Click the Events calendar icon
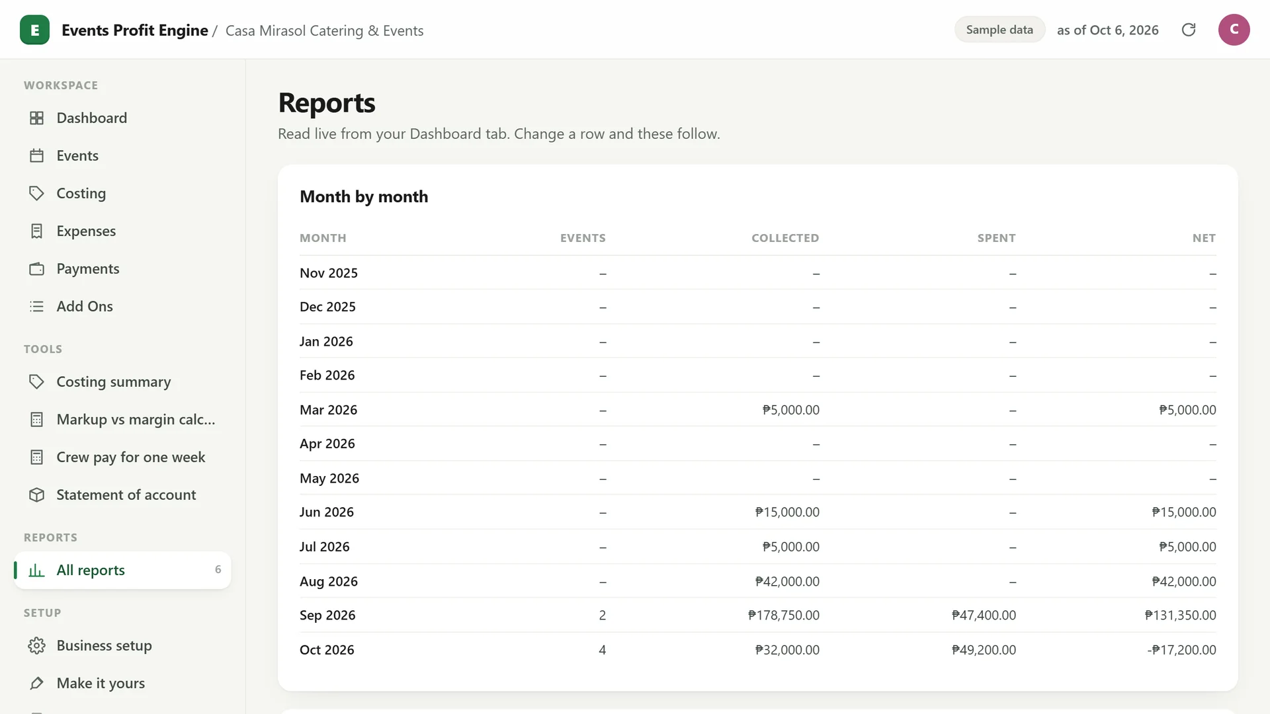The width and height of the screenshot is (1270, 714). tap(37, 155)
